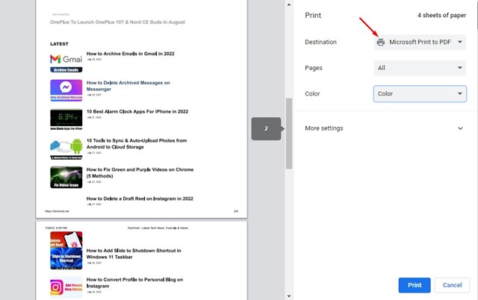The width and height of the screenshot is (478, 300).
Task: Click headline How to Delete Archived Messages on Messenger
Action: coord(128,86)
